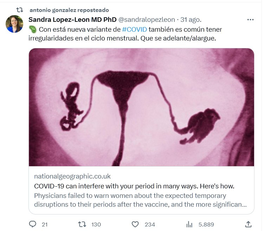Open the three-dot more options menu
Screen dimensions: 265x231
(250, 19)
